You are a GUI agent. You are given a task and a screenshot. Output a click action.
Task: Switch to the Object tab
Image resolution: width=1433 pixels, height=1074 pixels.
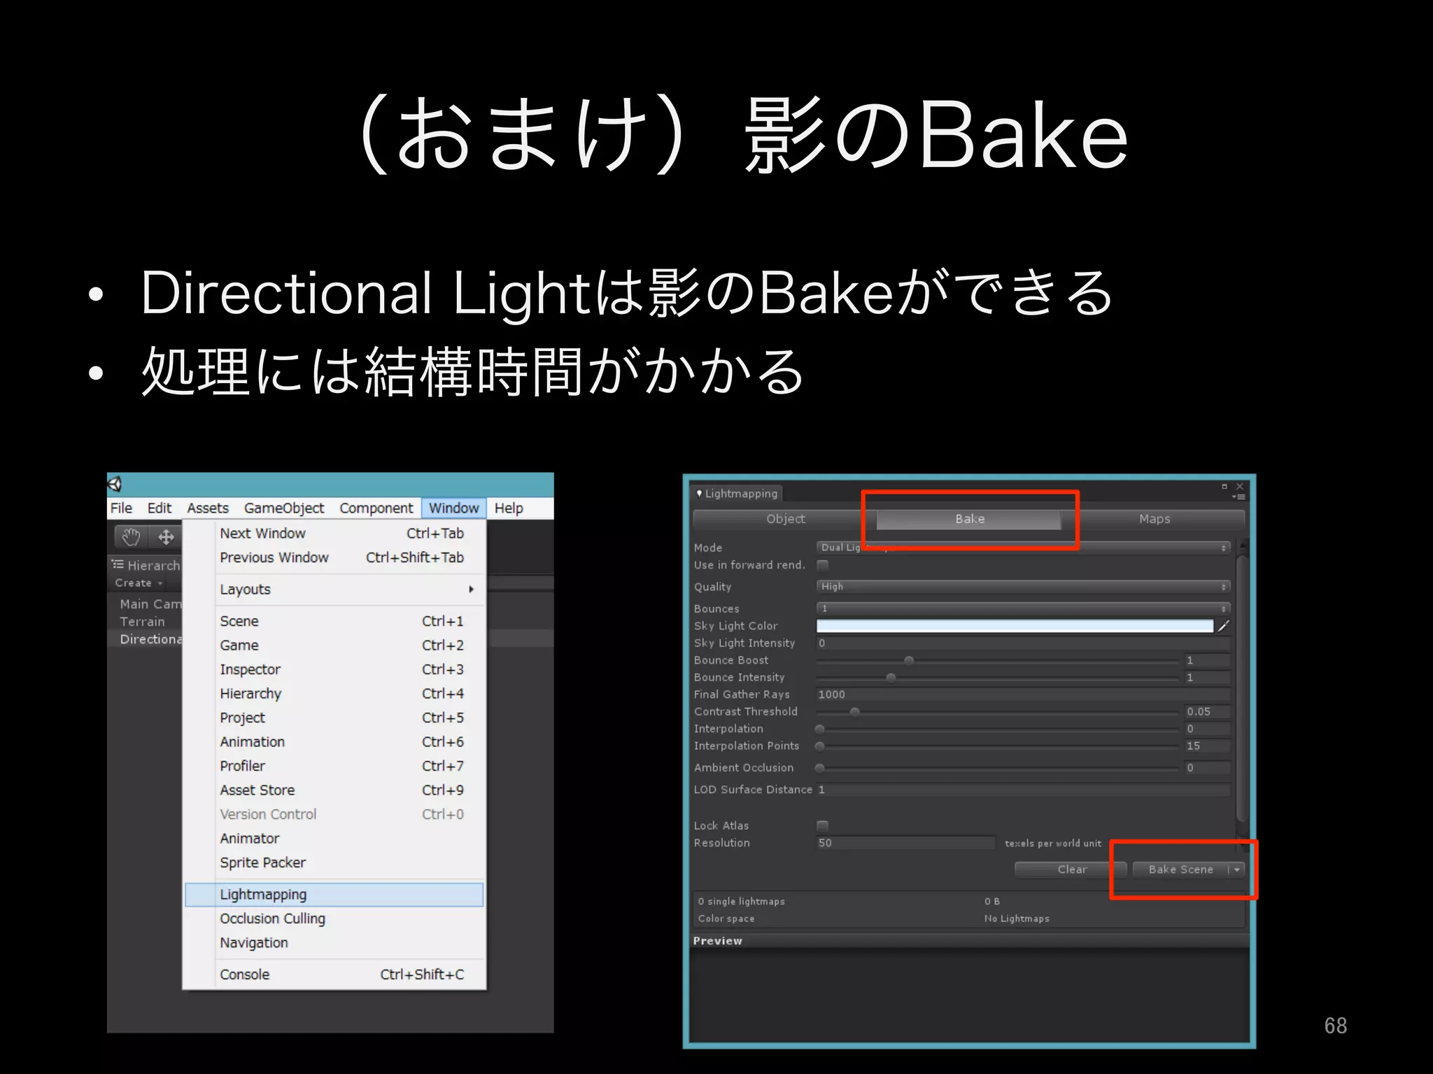[x=785, y=519]
